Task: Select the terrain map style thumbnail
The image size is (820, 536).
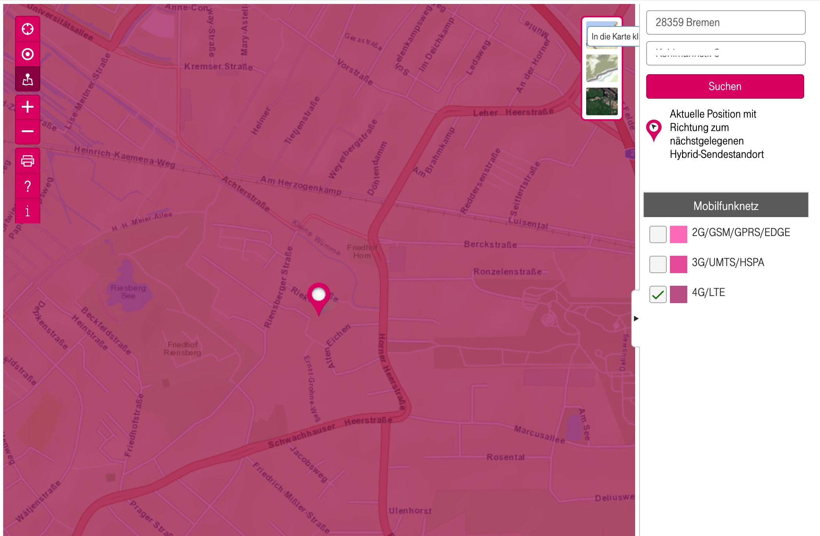Action: click(602, 68)
